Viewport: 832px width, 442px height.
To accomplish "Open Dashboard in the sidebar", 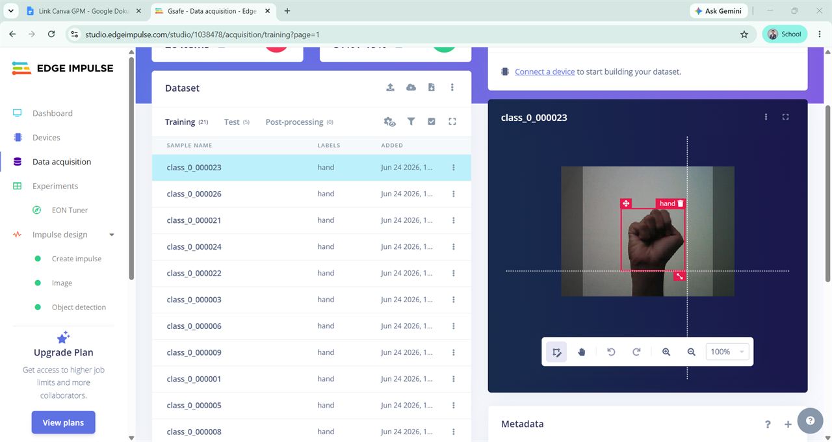I will pos(53,113).
